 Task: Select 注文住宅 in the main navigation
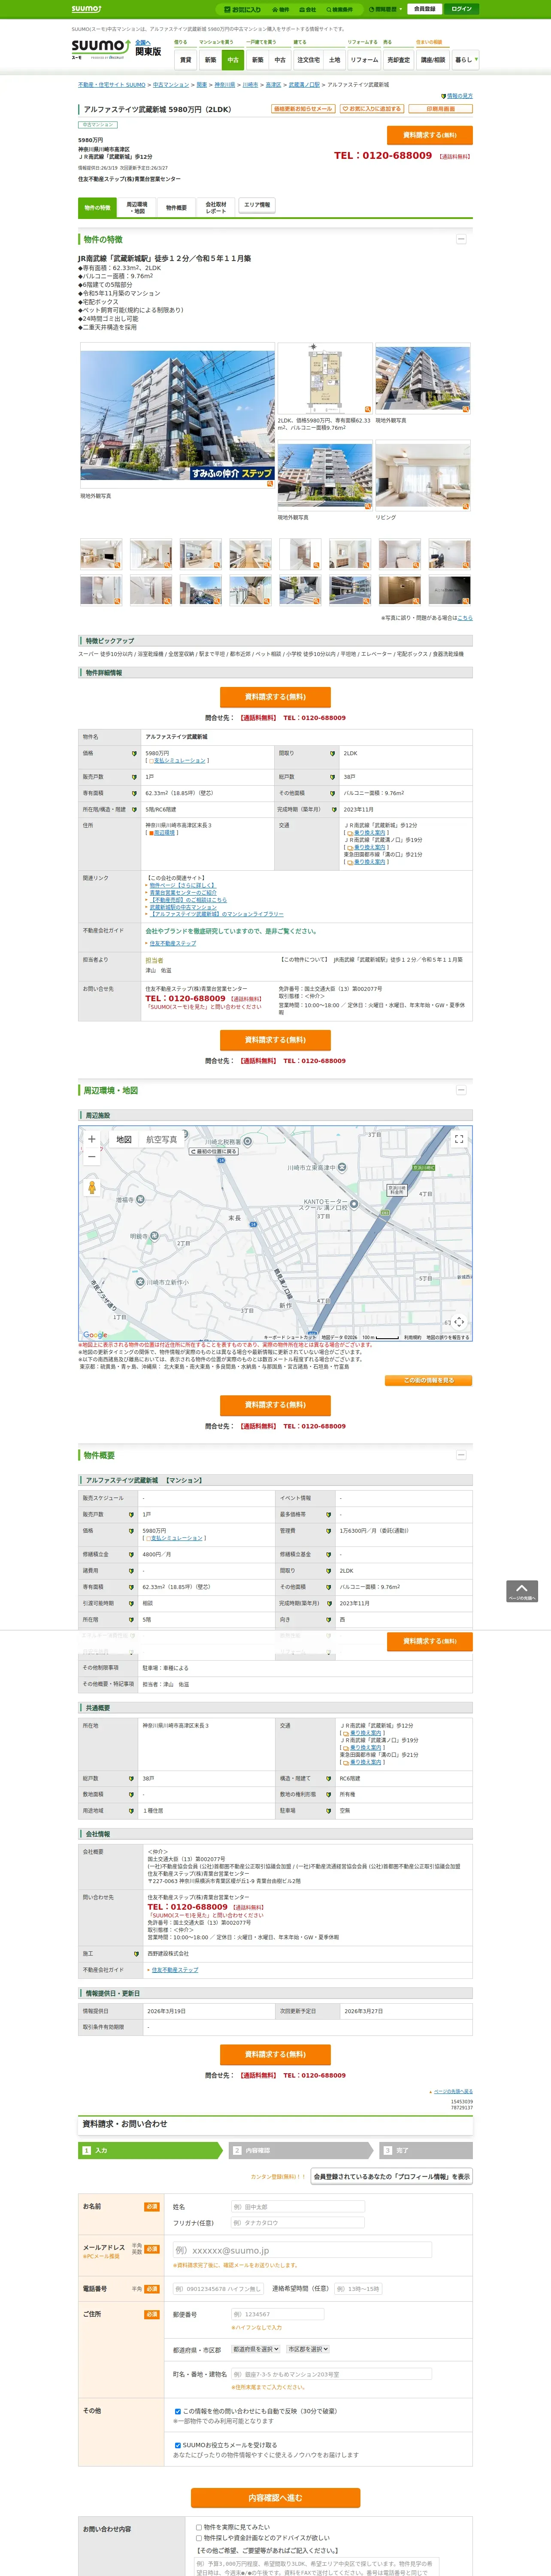308,60
